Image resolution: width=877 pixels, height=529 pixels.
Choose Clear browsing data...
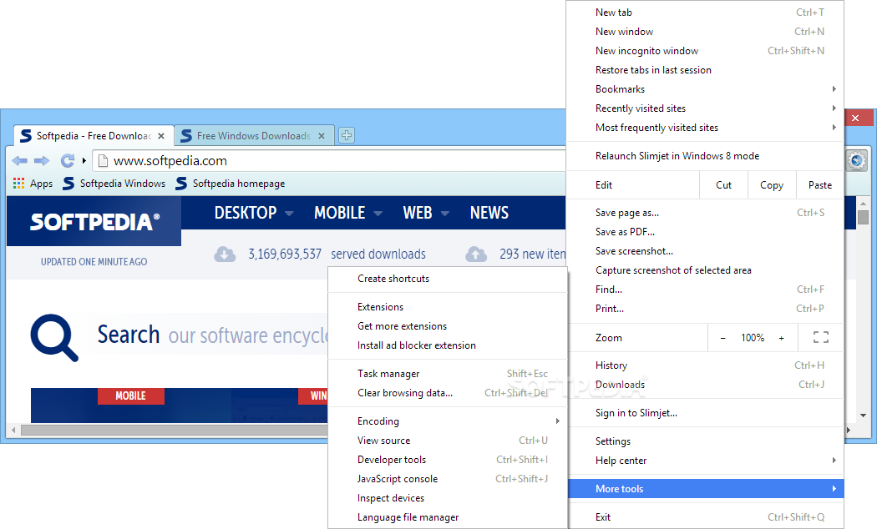448,393
